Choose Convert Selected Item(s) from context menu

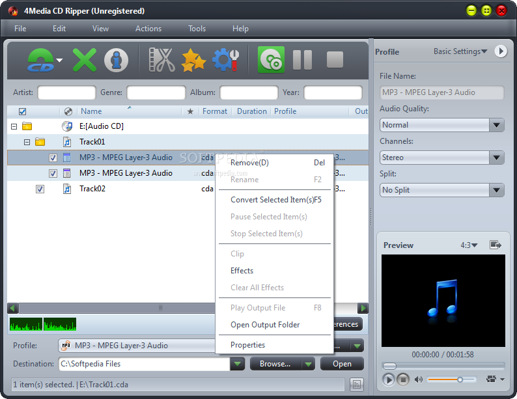[274, 200]
